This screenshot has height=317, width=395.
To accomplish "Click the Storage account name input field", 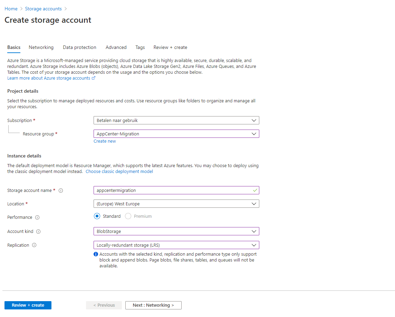I will click(x=173, y=190).
